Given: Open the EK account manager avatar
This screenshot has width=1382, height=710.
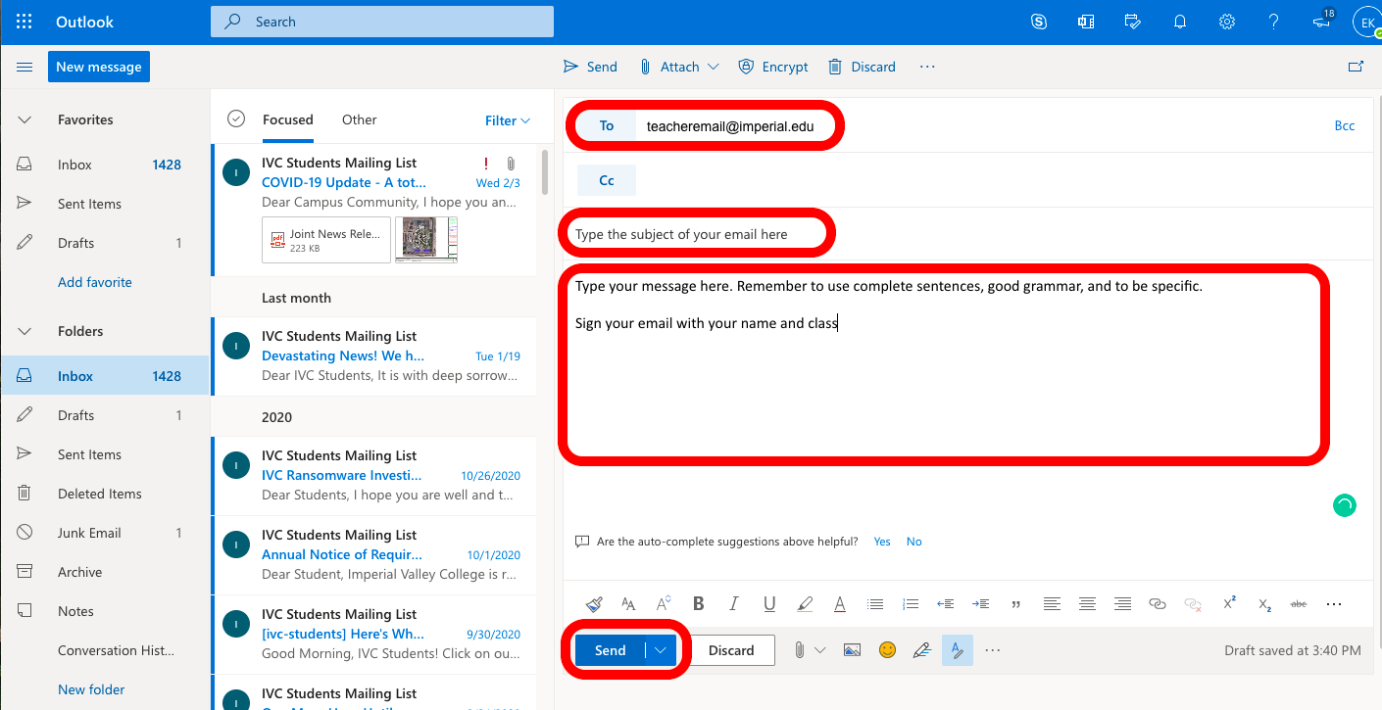Looking at the screenshot, I should click(1366, 22).
